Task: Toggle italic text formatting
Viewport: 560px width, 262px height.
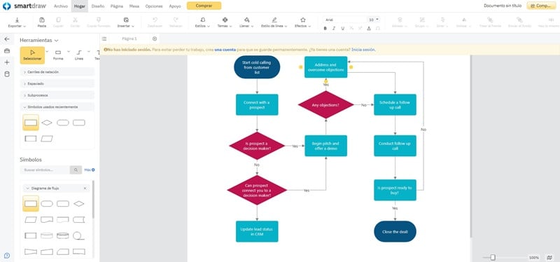Action: pos(334,28)
